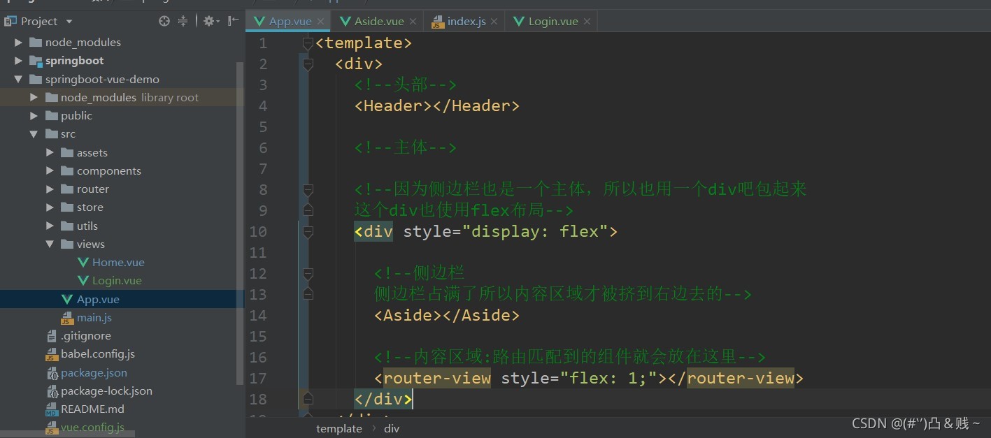991x438 pixels.
Task: Click line number 10 in gutter
Action: pos(258,231)
